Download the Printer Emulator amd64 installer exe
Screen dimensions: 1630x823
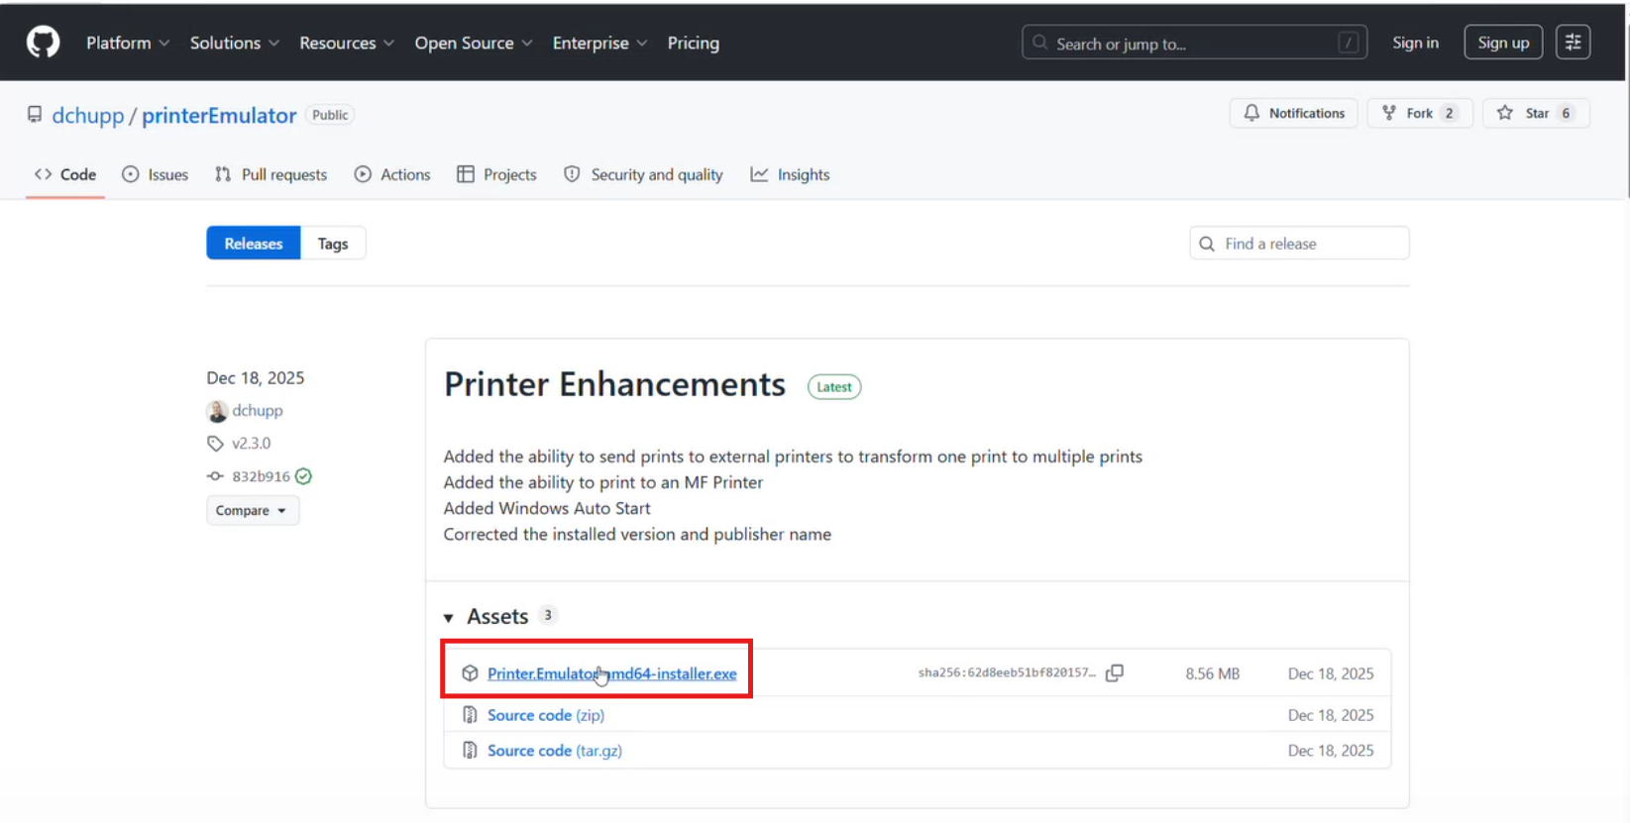click(x=611, y=673)
